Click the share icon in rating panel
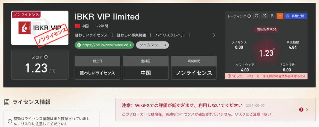Screen dimensions: 319x127 click(264, 16)
